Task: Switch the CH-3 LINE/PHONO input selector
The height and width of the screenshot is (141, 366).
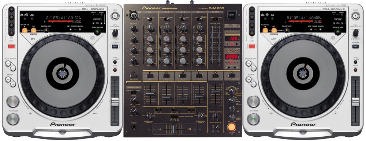Action: coord(183,19)
